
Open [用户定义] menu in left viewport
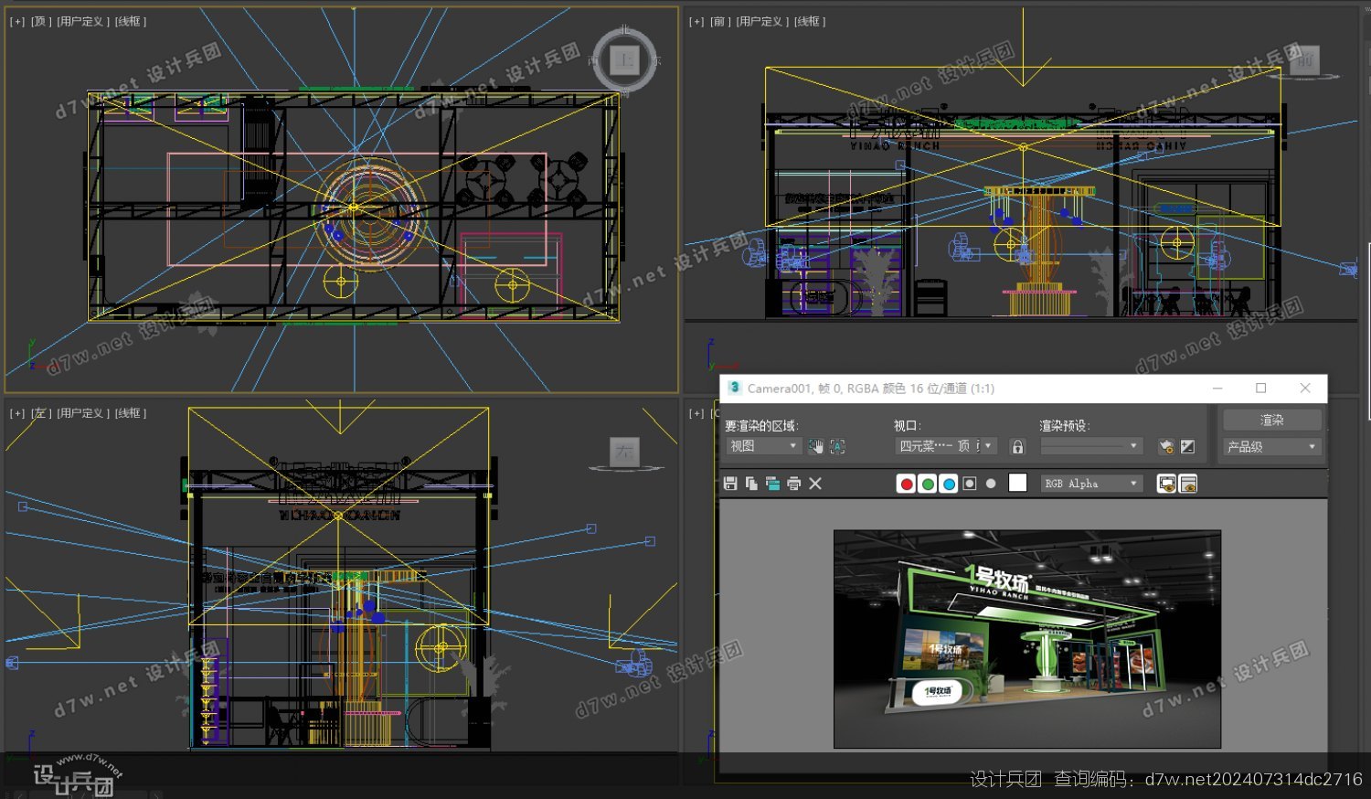coord(83,413)
